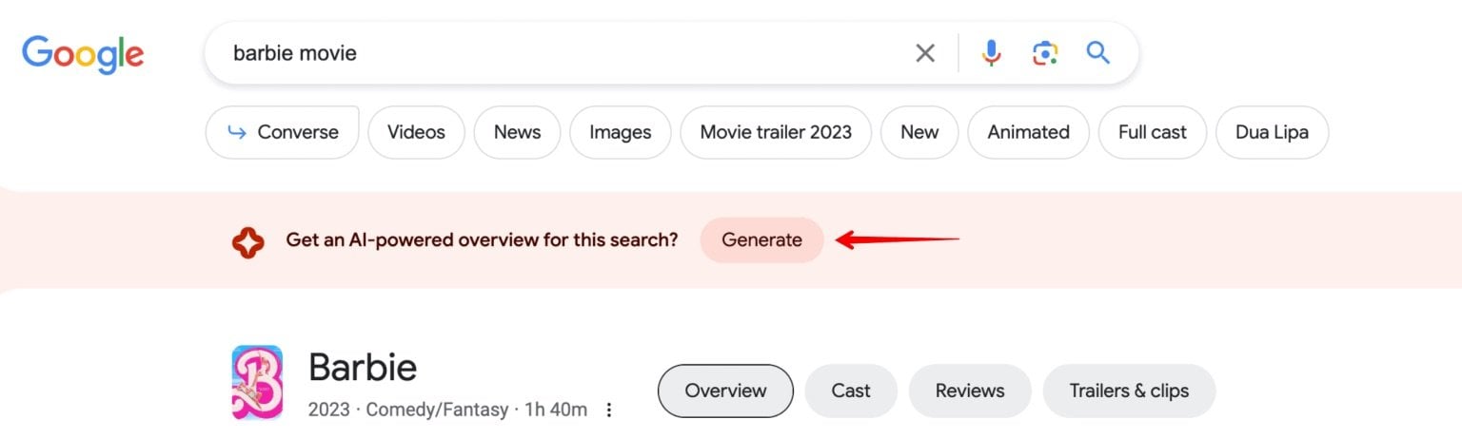The height and width of the screenshot is (439, 1462).
Task: Click the 2023 Comedy/Fantasy 1h 40m text
Action: pyautogui.click(x=447, y=410)
